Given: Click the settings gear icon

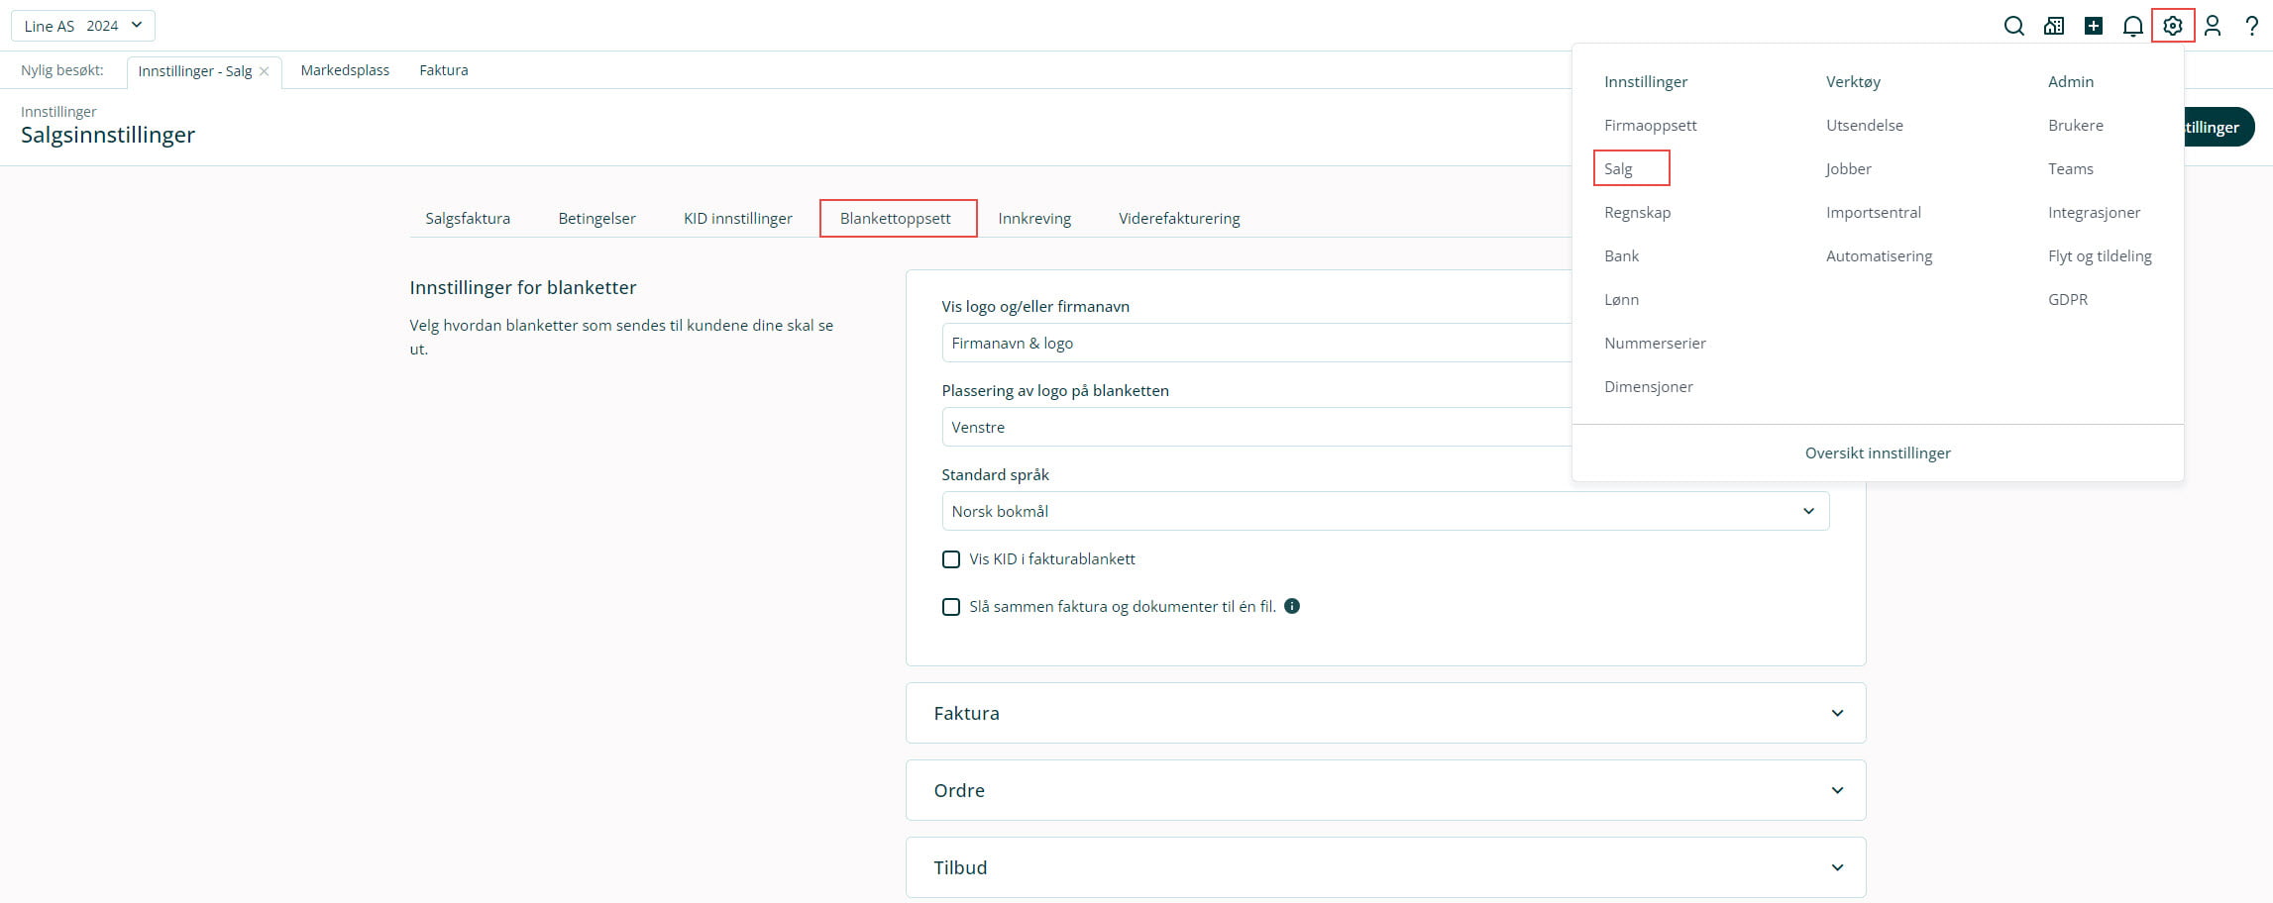Looking at the screenshot, I should [x=2173, y=26].
